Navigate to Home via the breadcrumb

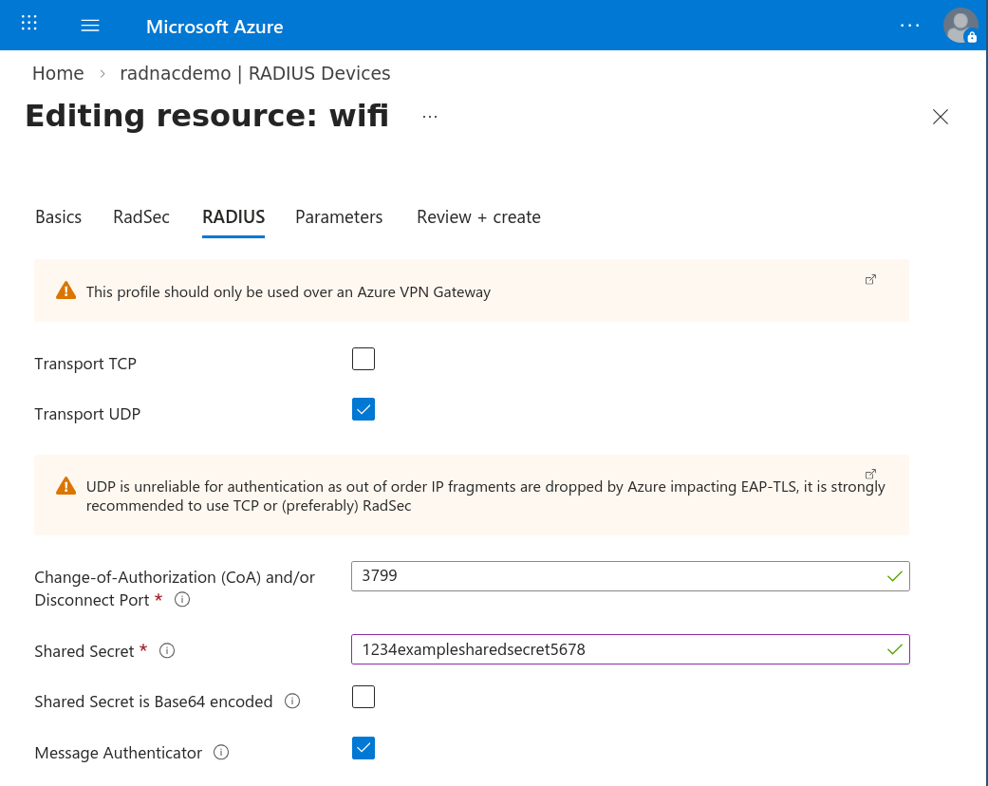(x=58, y=73)
